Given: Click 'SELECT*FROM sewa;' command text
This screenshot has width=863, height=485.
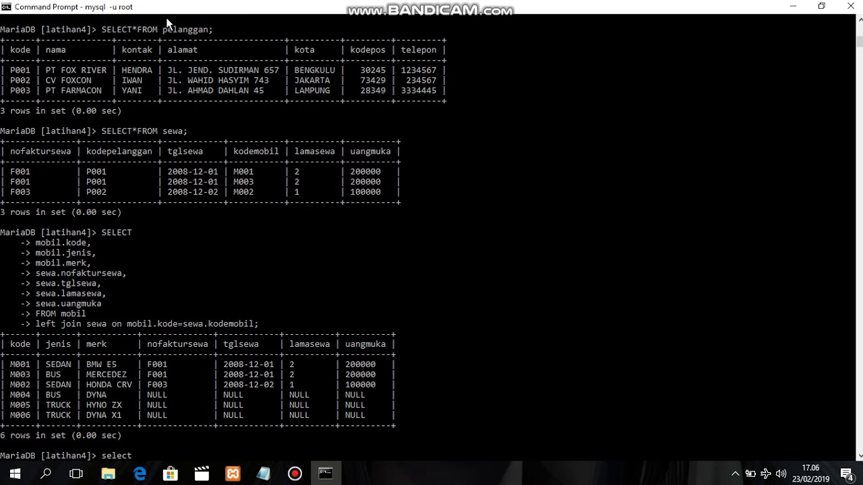Looking at the screenshot, I should coord(144,131).
